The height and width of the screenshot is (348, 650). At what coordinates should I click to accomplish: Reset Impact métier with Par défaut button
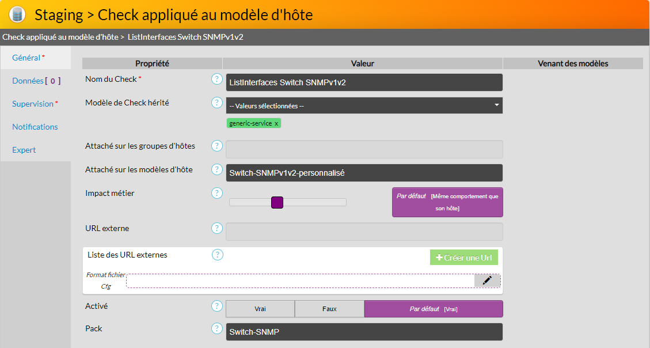447,202
